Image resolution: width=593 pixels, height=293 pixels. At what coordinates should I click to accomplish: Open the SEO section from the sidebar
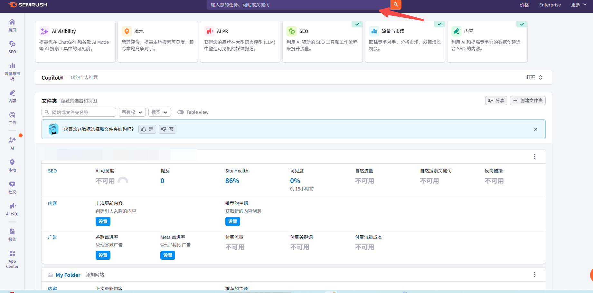(x=12, y=48)
